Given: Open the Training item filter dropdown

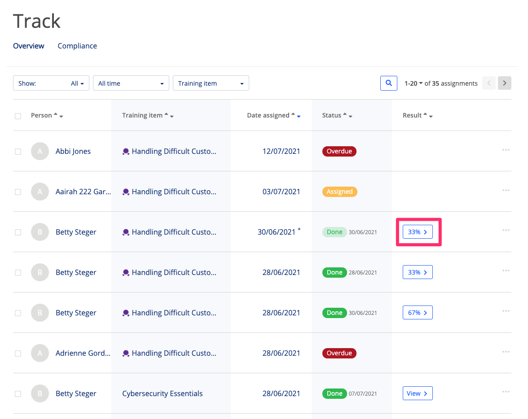Looking at the screenshot, I should [x=211, y=83].
